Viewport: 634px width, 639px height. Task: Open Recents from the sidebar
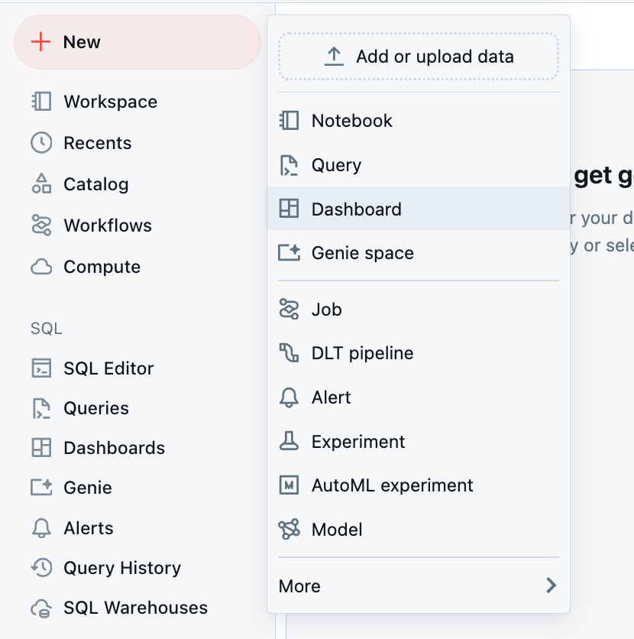(x=40, y=142)
